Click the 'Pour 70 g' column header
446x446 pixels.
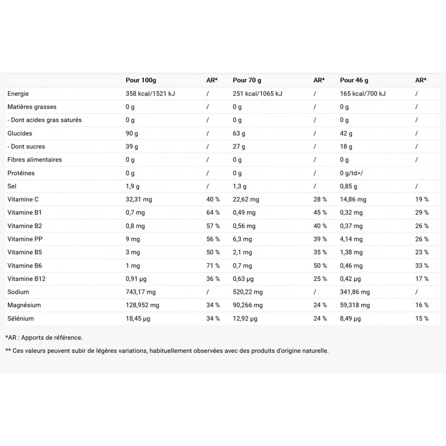247,80
